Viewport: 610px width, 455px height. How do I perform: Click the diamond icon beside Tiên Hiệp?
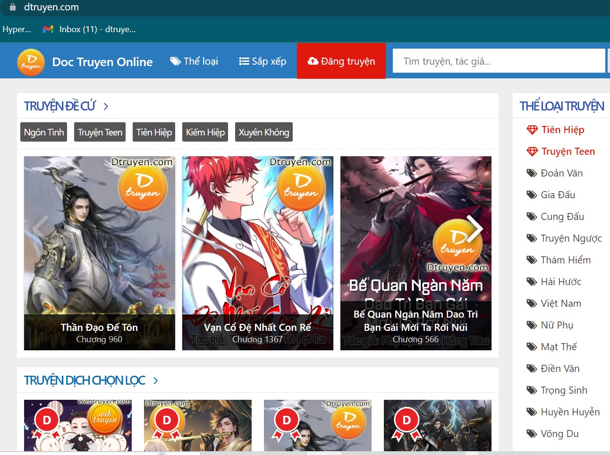tap(532, 130)
